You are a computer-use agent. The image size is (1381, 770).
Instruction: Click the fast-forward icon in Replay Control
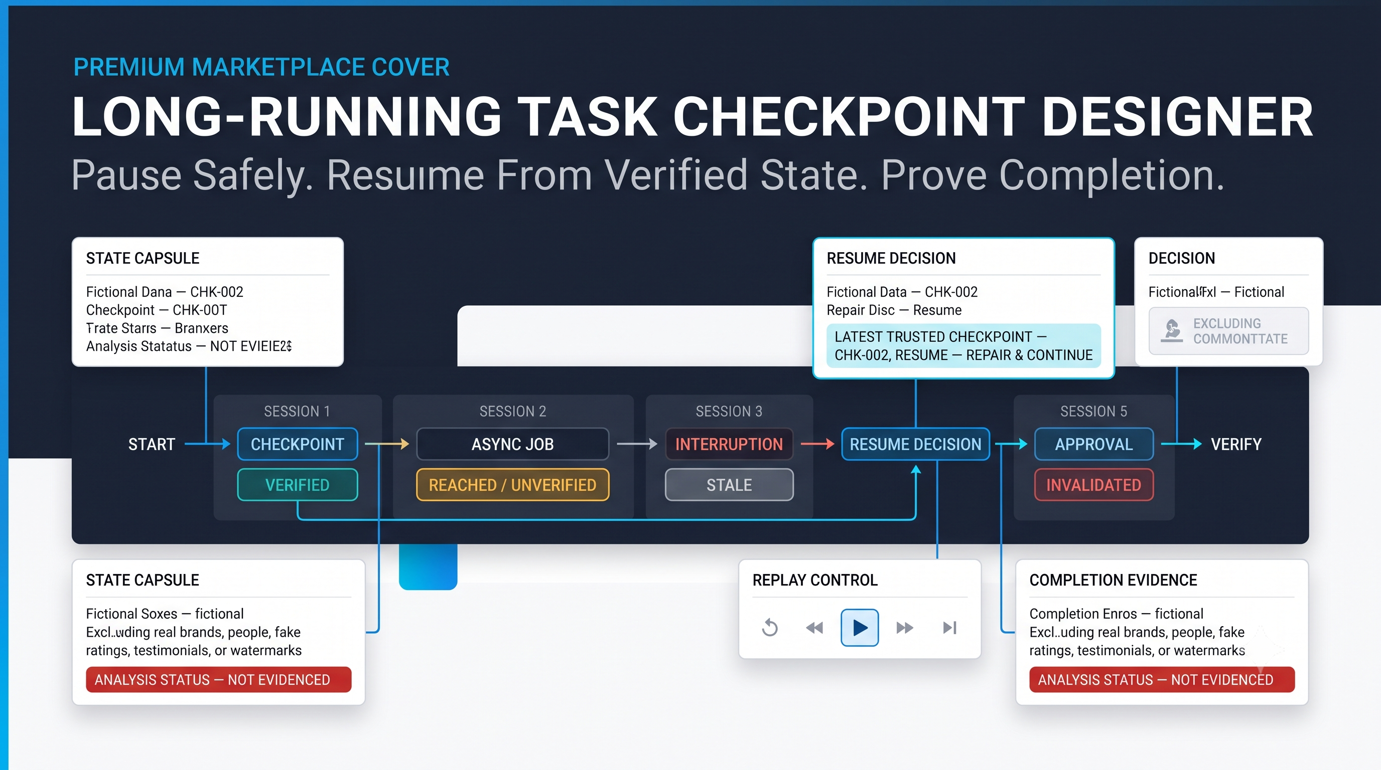click(904, 628)
